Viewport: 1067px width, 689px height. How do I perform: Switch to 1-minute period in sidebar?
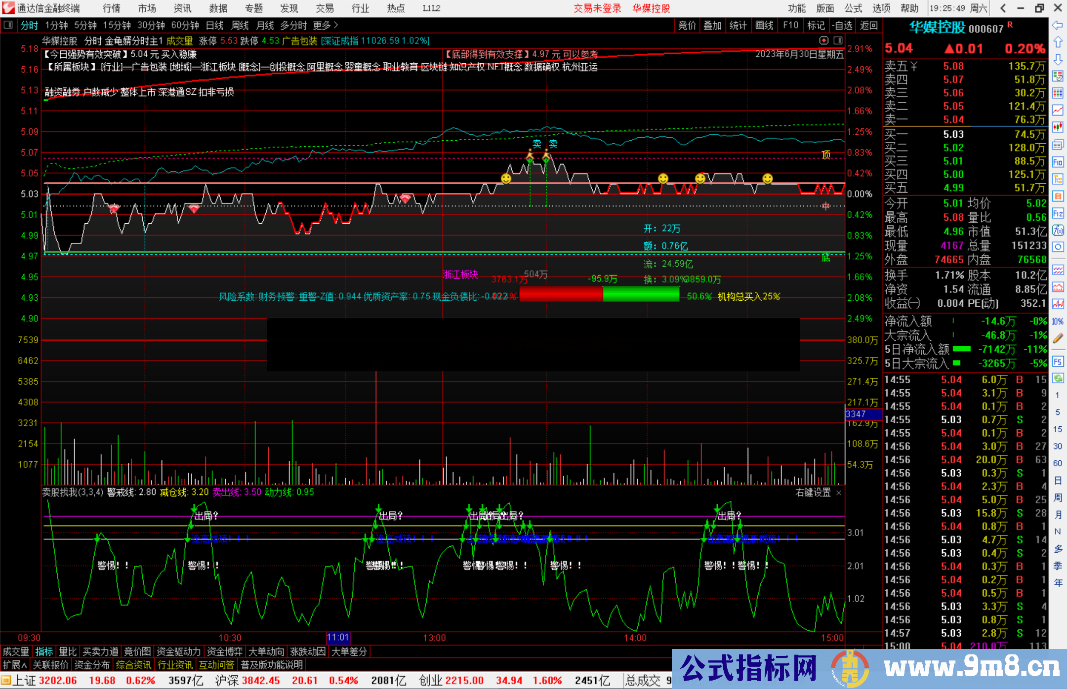pyautogui.click(x=1058, y=395)
